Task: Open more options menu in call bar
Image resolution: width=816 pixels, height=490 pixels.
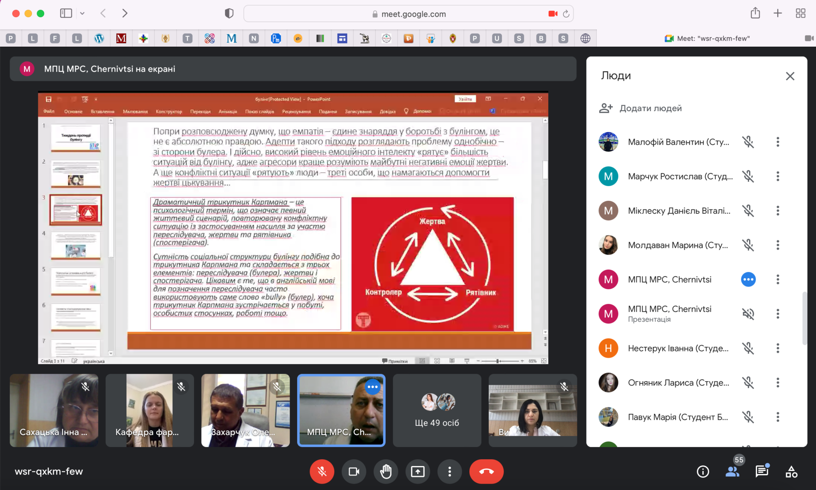Action: pos(449,472)
